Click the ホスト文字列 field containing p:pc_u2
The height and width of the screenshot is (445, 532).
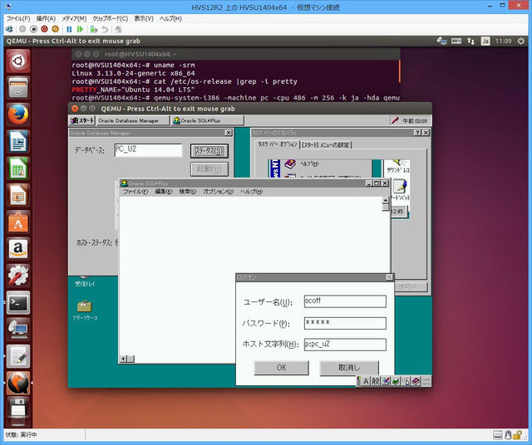coord(345,345)
